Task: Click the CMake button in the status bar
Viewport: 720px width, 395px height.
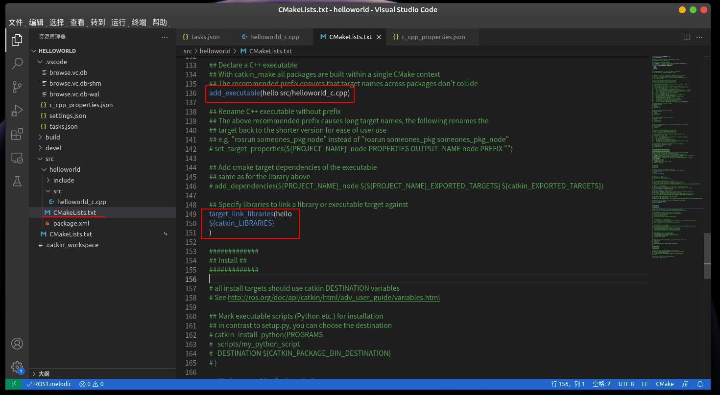Action: tap(665, 384)
